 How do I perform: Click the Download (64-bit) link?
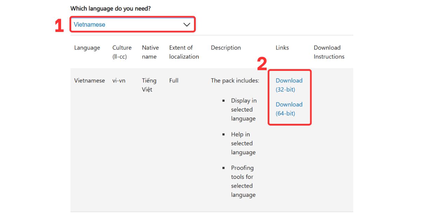(x=289, y=109)
